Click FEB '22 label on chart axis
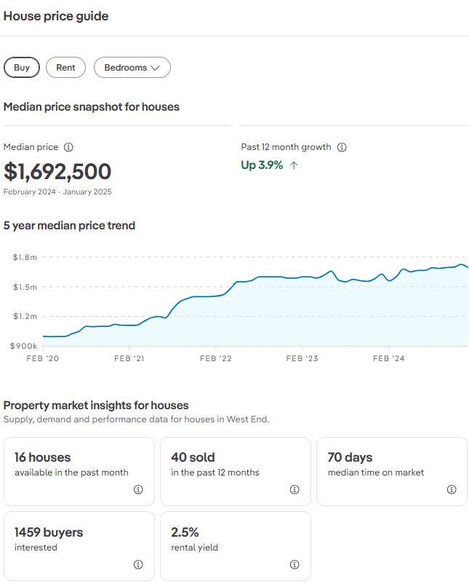This screenshot has width=469, height=584. coord(215,358)
